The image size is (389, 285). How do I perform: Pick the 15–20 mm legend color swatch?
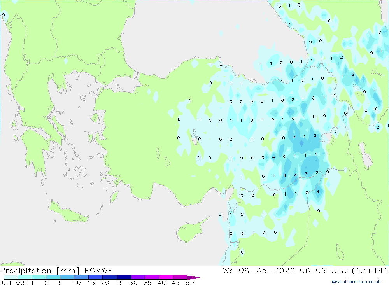pos(96,277)
